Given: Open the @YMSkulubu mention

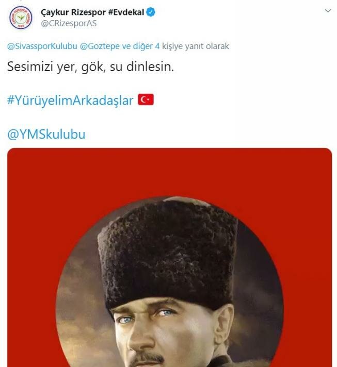Looking at the screenshot, I should [46, 135].
